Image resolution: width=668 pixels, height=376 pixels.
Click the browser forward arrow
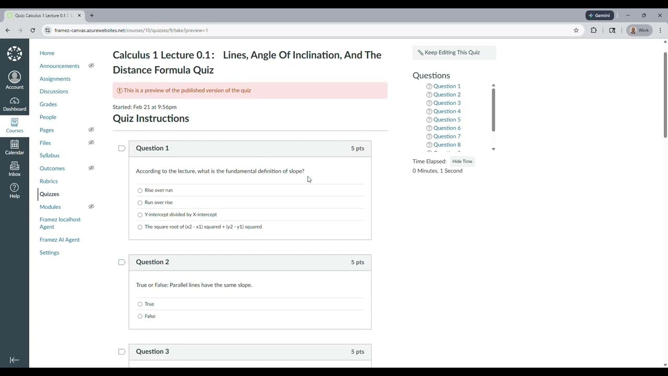(20, 30)
